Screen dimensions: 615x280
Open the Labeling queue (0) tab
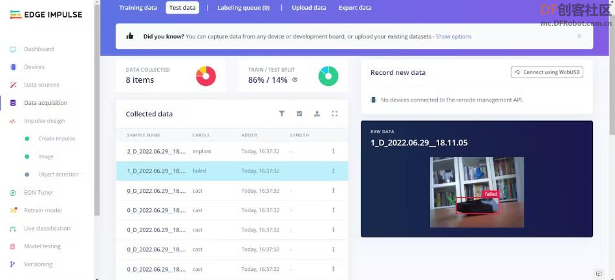pos(244,8)
